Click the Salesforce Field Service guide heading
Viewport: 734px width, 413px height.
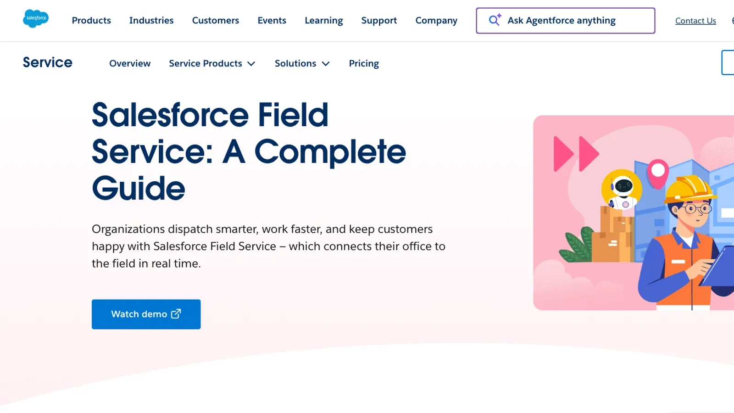pyautogui.click(x=249, y=151)
